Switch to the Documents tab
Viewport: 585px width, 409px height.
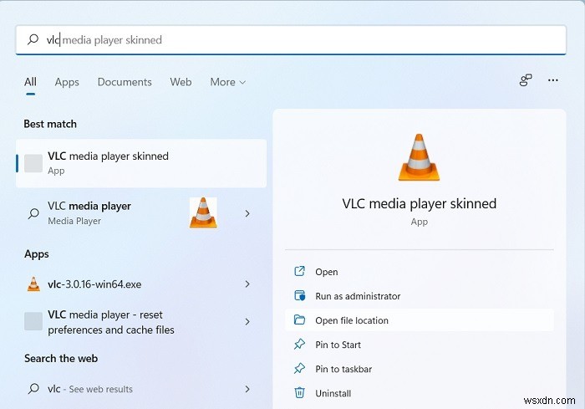click(x=125, y=82)
